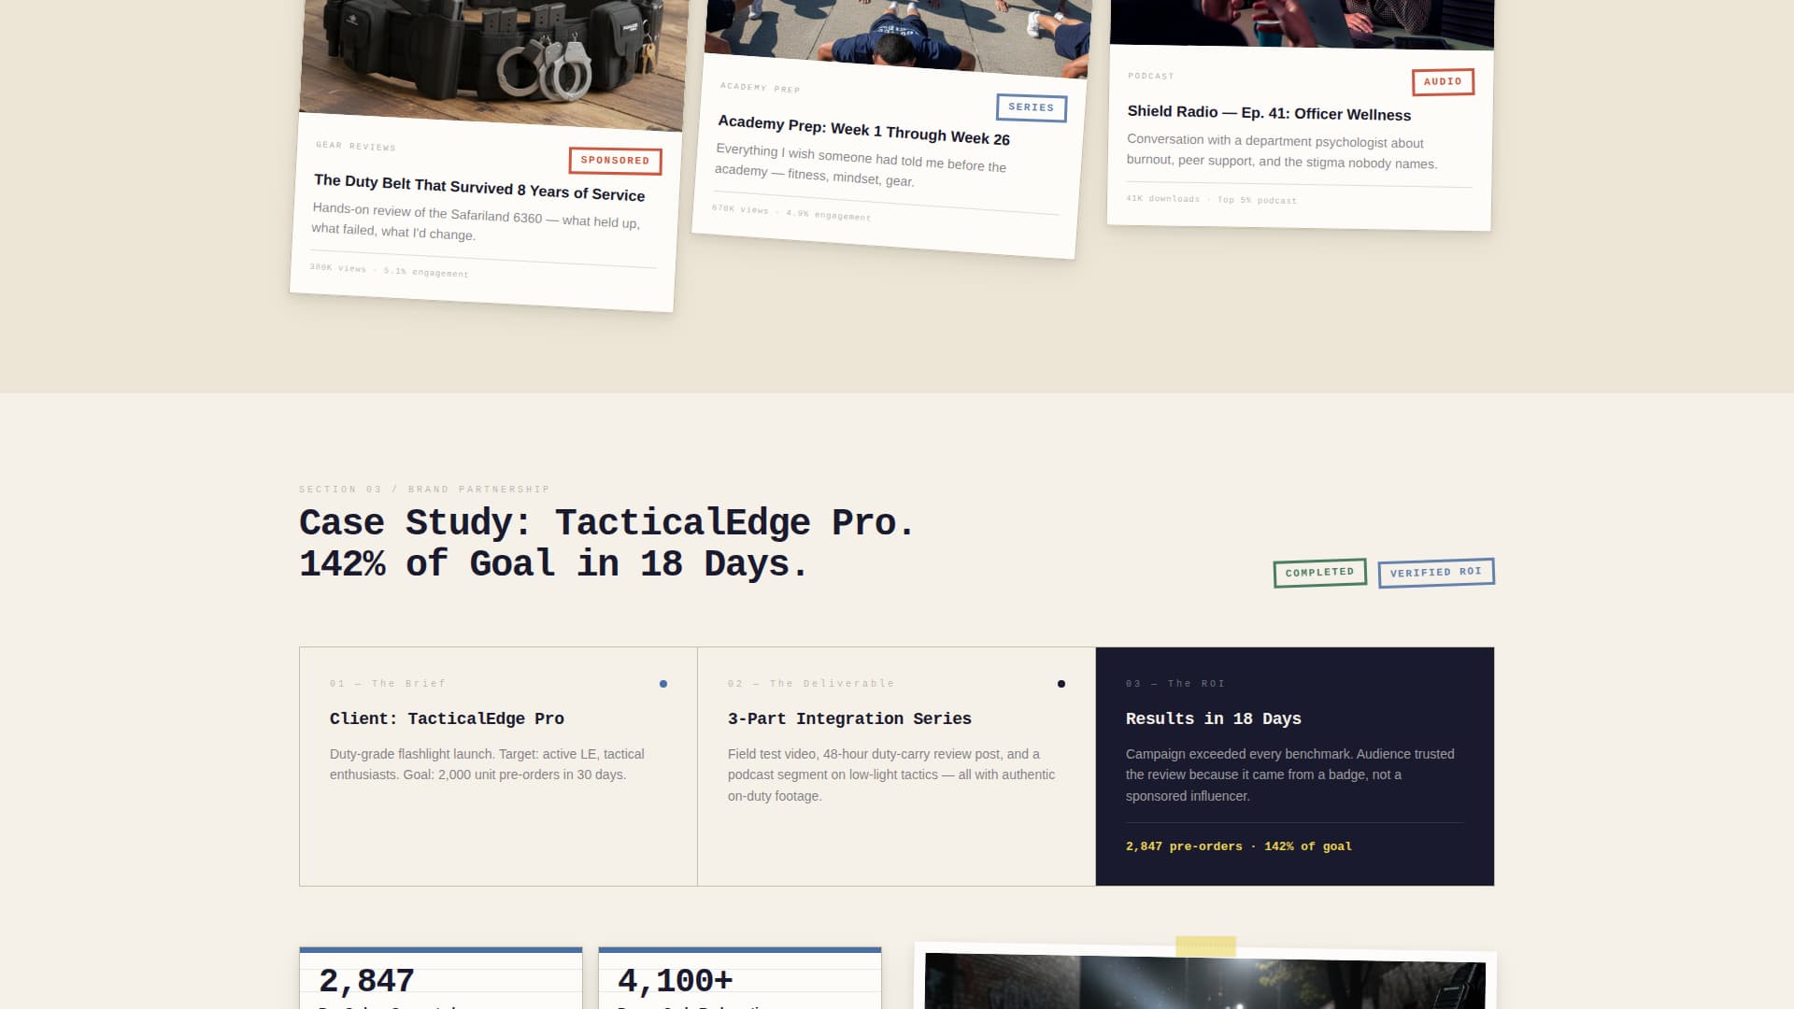Select the '3-Part Integration Series' card title
1794x1009 pixels.
[849, 718]
